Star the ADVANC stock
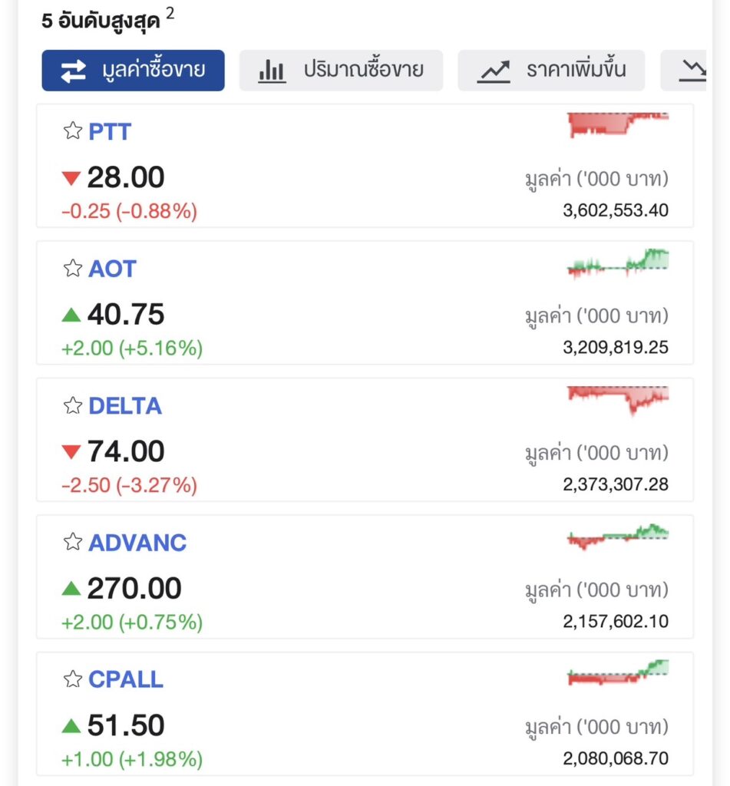730x786 pixels. (72, 543)
